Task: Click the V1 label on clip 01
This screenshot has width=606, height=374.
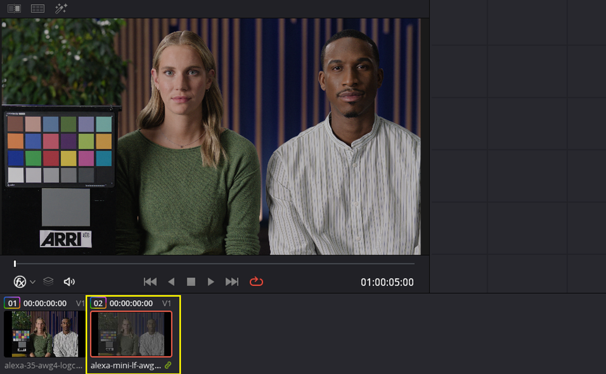Action: click(x=80, y=303)
